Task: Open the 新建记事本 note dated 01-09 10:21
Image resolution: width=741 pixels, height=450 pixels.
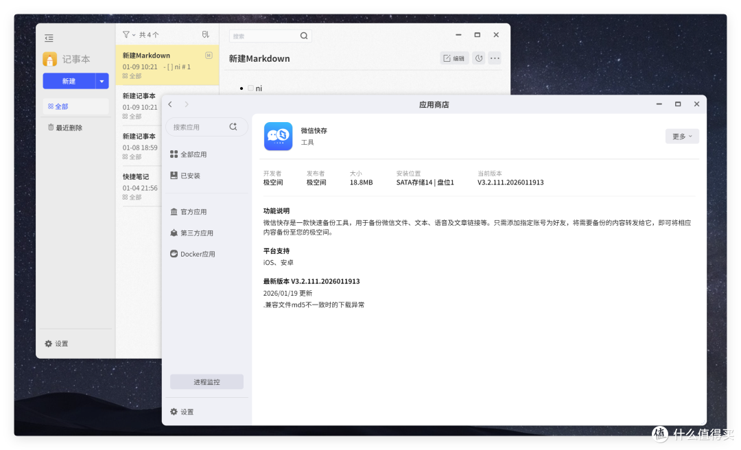Action: [140, 106]
